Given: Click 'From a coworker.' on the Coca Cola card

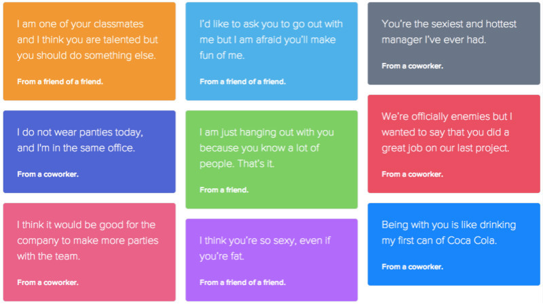Looking at the screenshot, I should pyautogui.click(x=413, y=267).
